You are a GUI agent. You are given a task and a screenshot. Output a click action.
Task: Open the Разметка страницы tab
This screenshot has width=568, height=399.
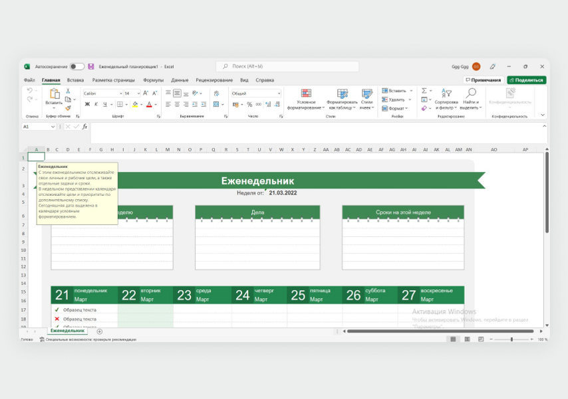pyautogui.click(x=113, y=80)
